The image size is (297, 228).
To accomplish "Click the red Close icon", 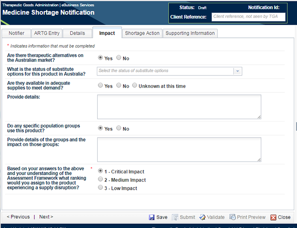I will click(274, 217).
